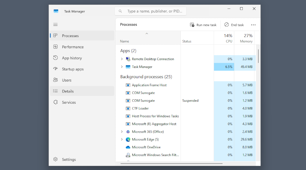
Task: Click the Host Process for Windows Tasks icon
Action: click(128, 116)
